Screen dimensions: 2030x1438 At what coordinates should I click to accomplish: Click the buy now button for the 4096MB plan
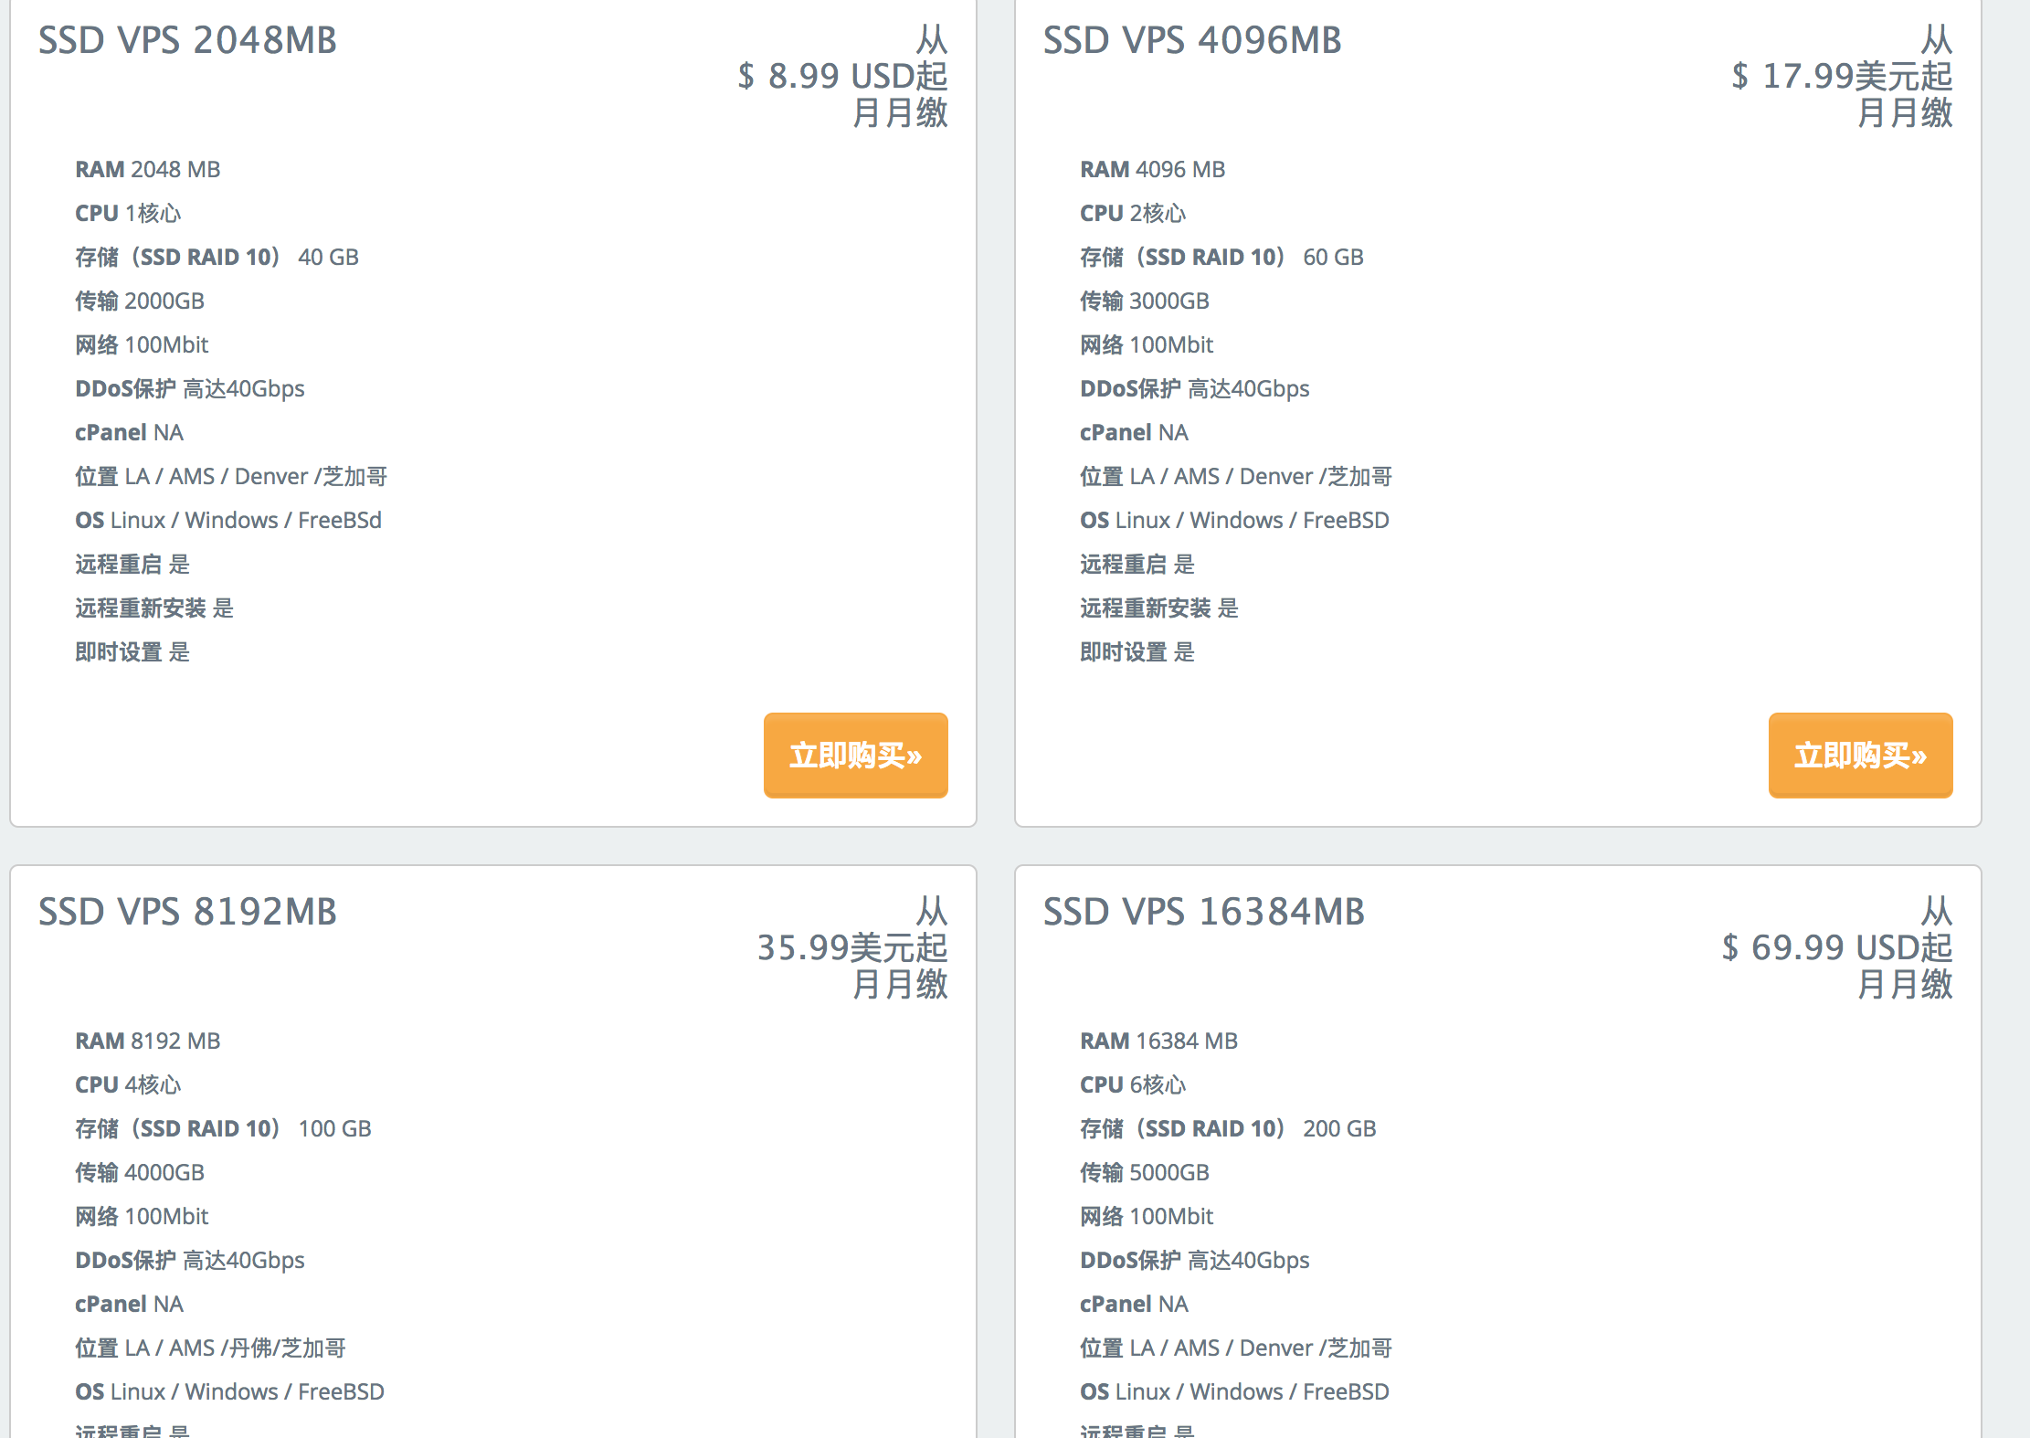1860,755
